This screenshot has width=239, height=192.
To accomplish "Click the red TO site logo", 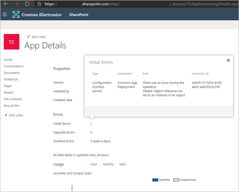I will (11, 42).
